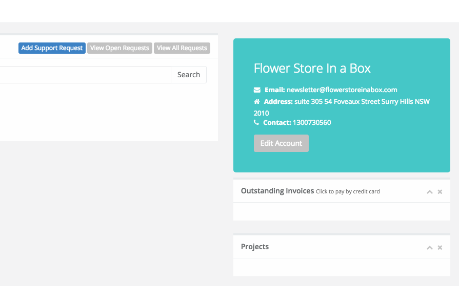459x286 pixels.
Task: Show View All Requests
Action: coord(182,48)
